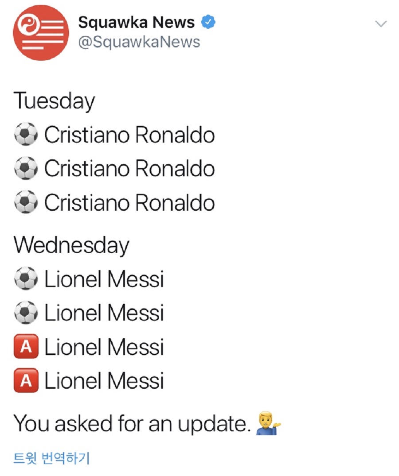The height and width of the screenshot is (476, 399).
Task: Click the soccer ball beside the first Lionel Messi
Action: (26, 279)
